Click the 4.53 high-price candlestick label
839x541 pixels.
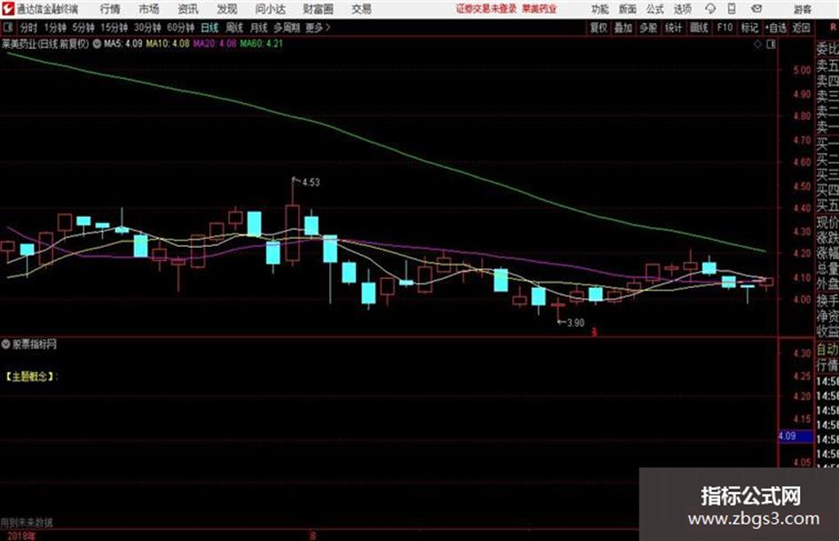pos(311,182)
